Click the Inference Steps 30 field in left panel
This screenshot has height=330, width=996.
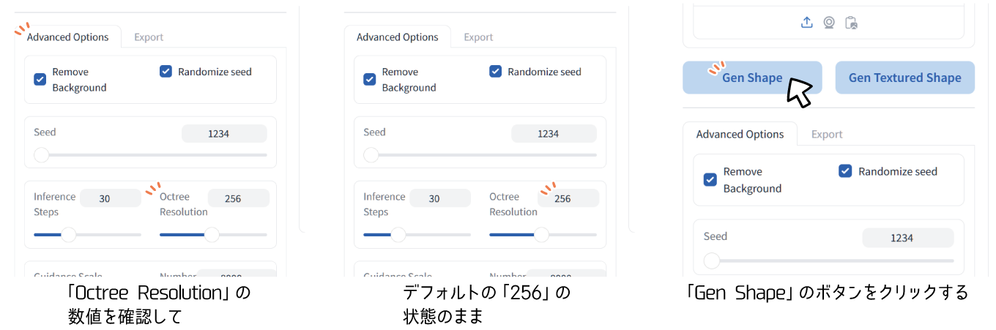110,198
